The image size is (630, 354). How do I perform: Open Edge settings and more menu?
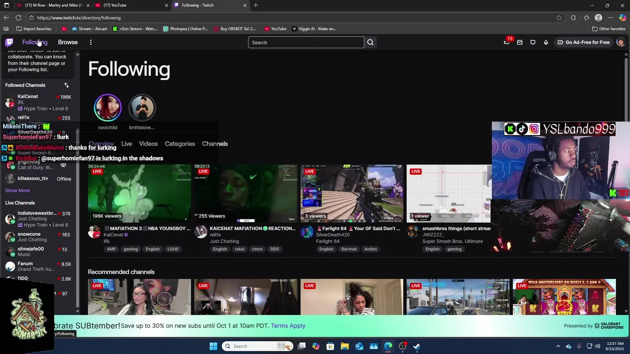(610, 18)
